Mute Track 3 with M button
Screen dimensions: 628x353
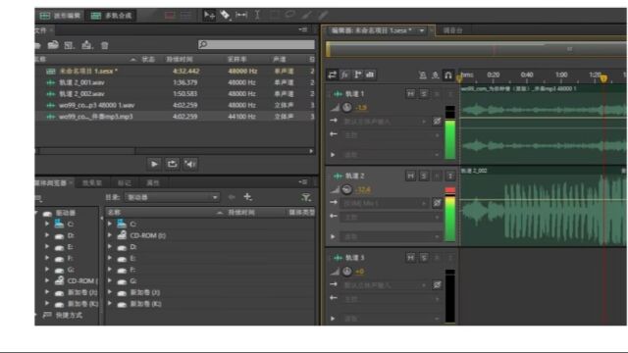(410, 258)
